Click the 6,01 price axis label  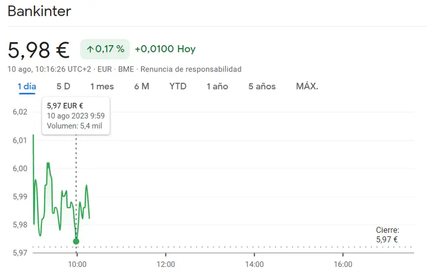click(x=20, y=140)
